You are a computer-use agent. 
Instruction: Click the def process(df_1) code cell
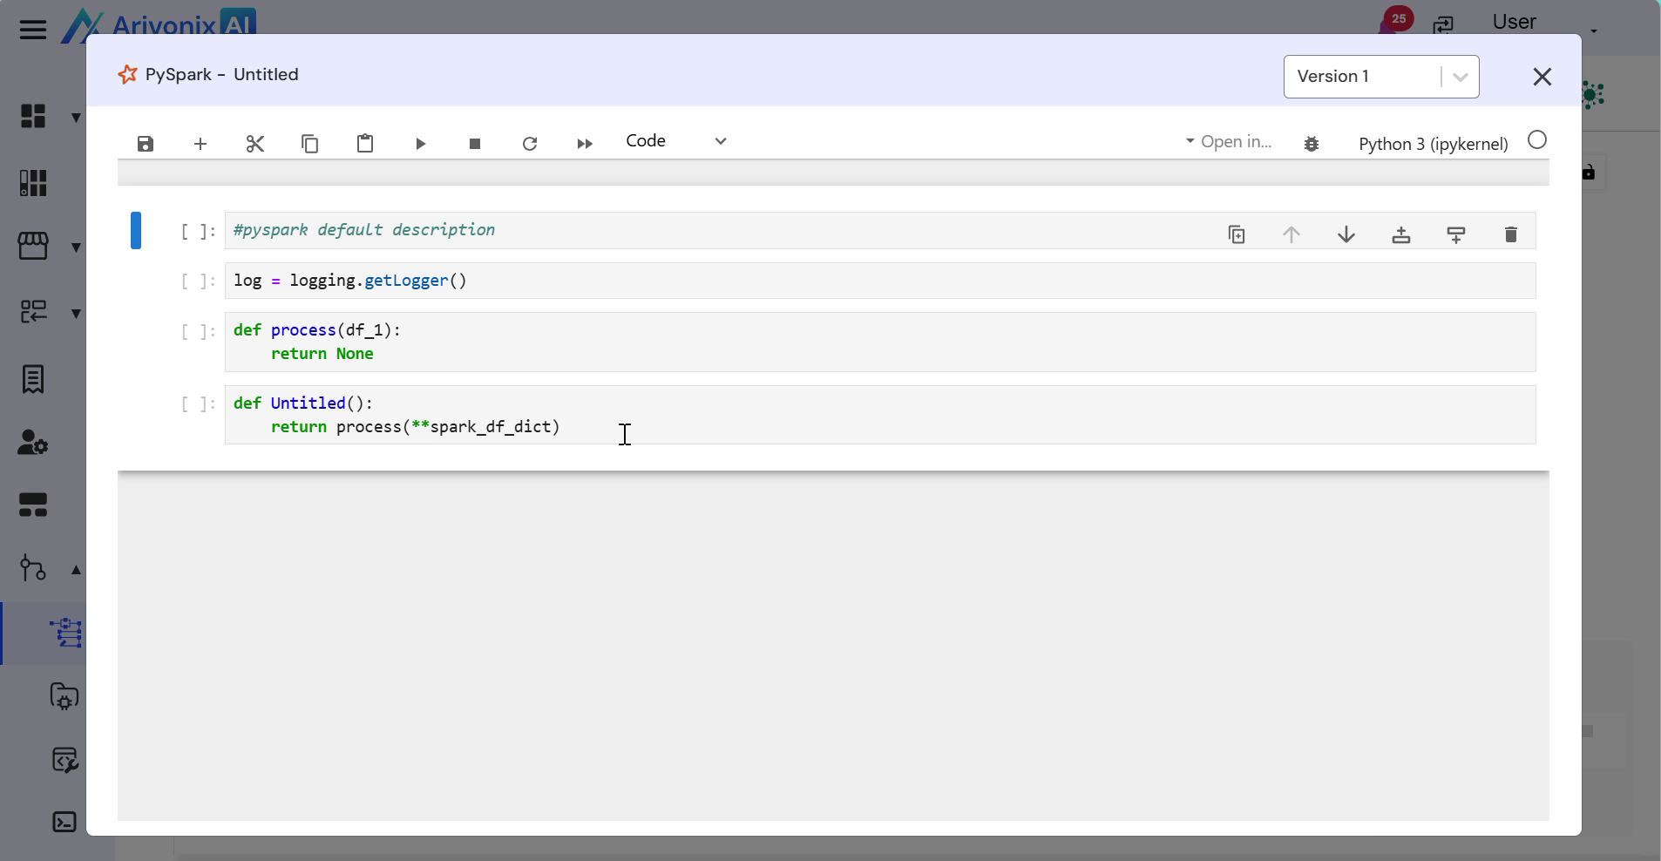click(784, 342)
